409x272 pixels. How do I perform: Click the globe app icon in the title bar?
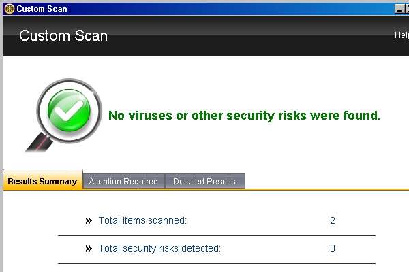(x=10, y=9)
